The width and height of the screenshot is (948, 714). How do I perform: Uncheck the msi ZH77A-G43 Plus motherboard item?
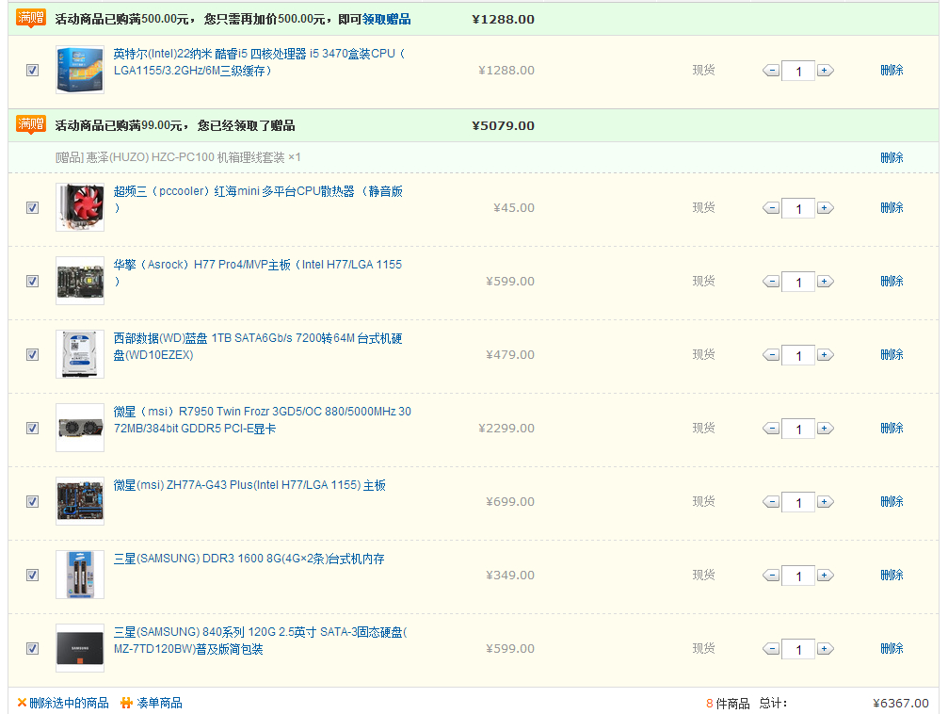33,502
